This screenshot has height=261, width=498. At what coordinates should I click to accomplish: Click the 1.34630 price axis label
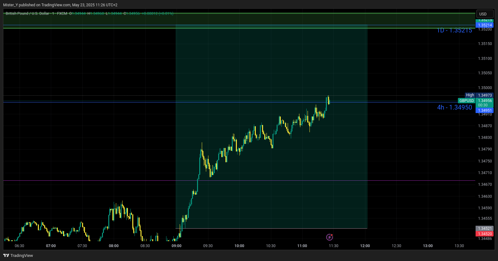(485, 196)
